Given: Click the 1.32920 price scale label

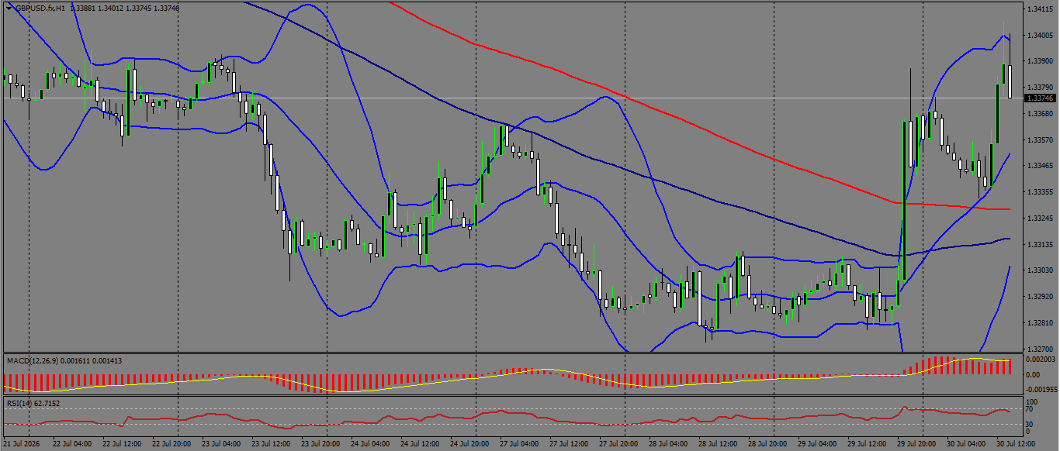Looking at the screenshot, I should click(x=1039, y=297).
